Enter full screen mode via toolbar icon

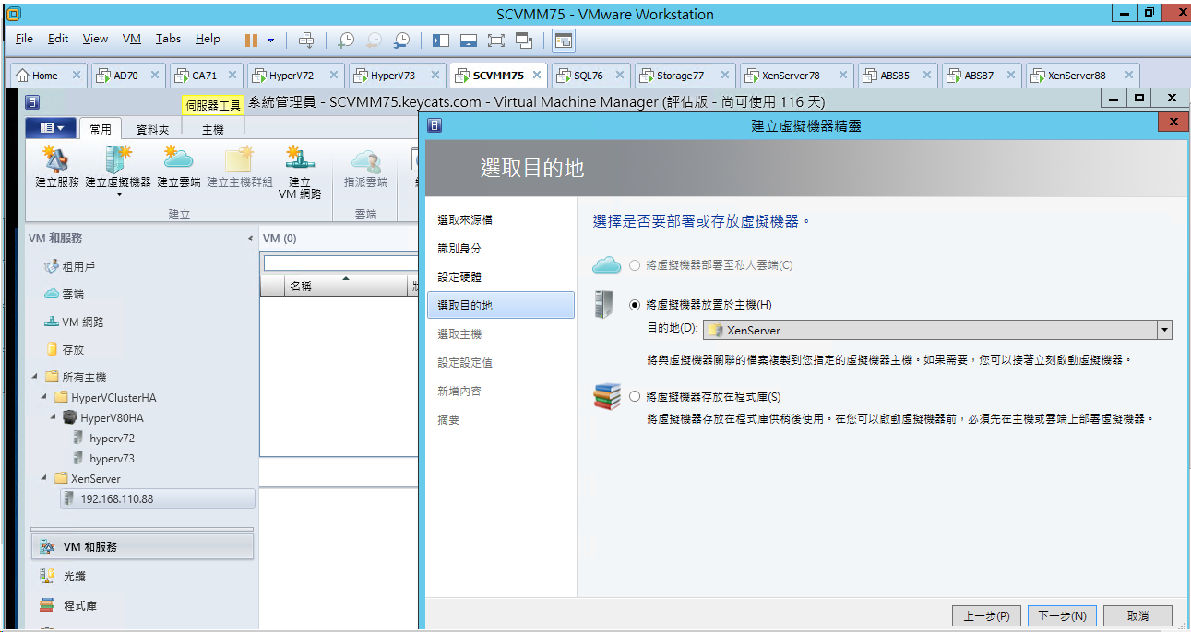(496, 40)
